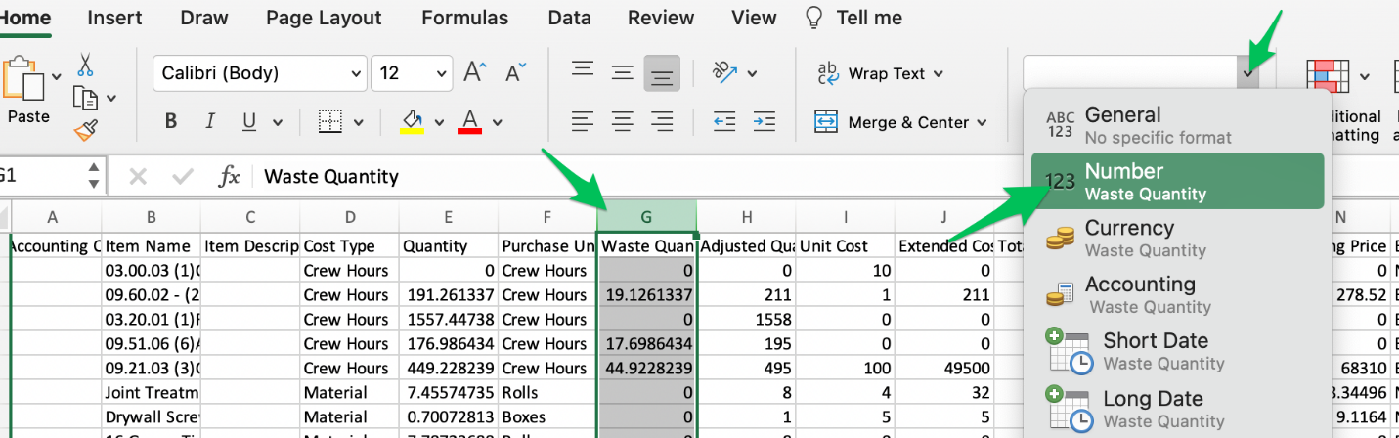Toggle Bold formatting
Viewport: 1399px width, 438px height.
click(171, 122)
